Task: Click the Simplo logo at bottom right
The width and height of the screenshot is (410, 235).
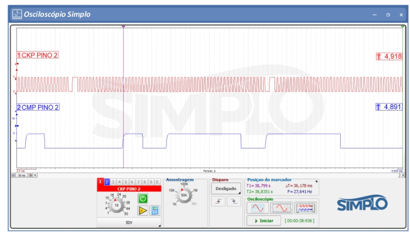Action: tap(362, 203)
